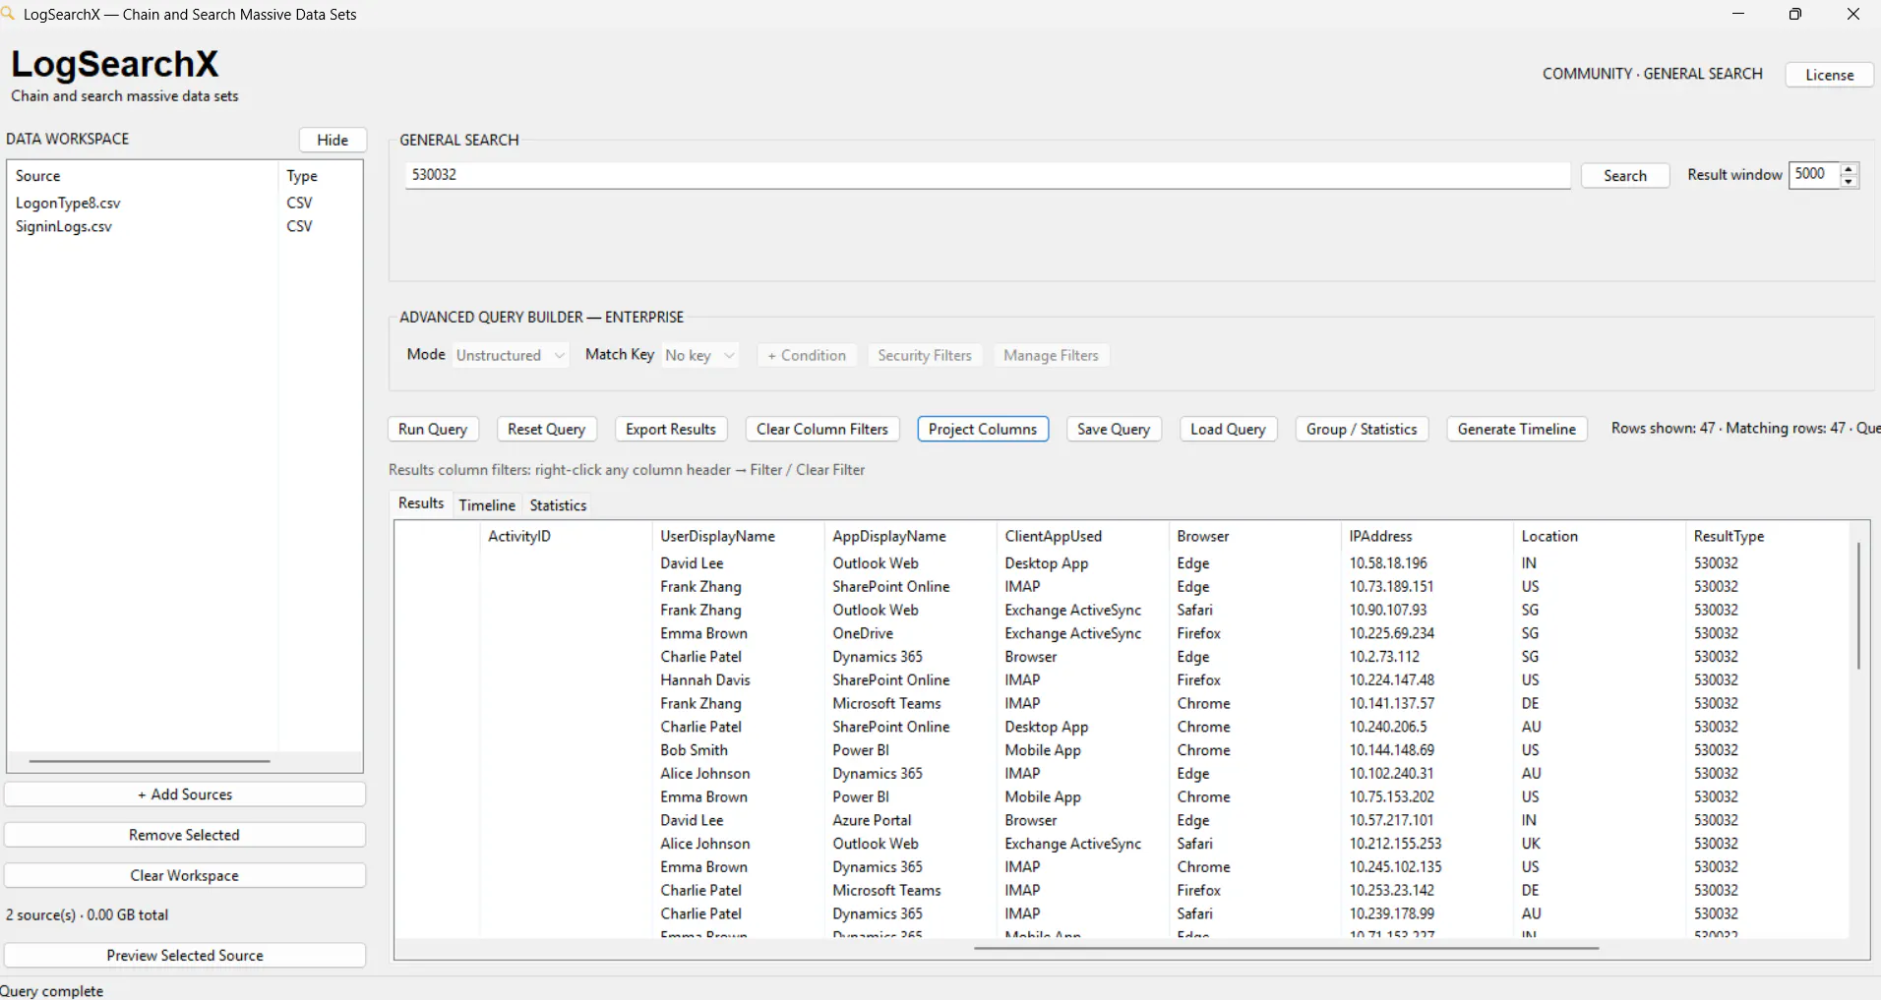This screenshot has width=1881, height=1000.
Task: Click the Search button
Action: [x=1625, y=175]
